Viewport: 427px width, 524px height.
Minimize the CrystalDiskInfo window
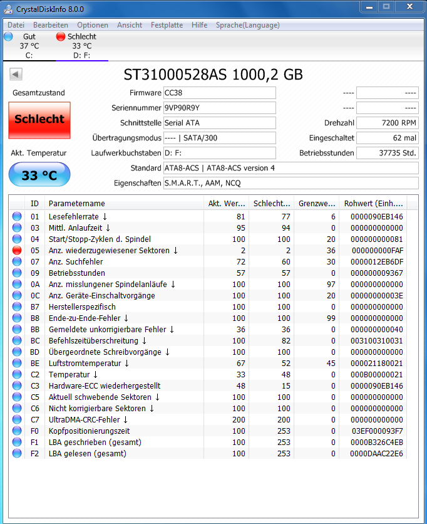[369, 7]
